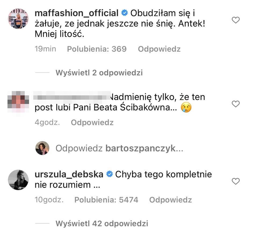Like the maffashion_official comment with heart icon
This screenshot has width=254, height=239.
(235, 20)
